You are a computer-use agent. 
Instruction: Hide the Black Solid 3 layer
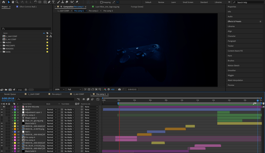[x=2, y=151]
